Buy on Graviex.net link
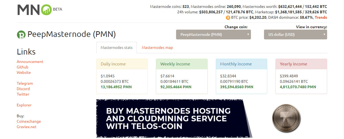The image size is (344, 139). coord(26,127)
